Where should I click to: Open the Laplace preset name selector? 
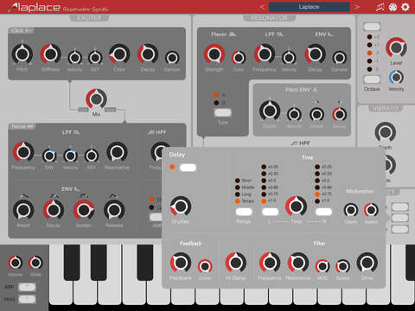tap(309, 7)
